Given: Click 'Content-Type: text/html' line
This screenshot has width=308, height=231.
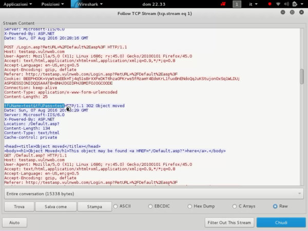Looking at the screenshot, I should (x=32, y=133).
